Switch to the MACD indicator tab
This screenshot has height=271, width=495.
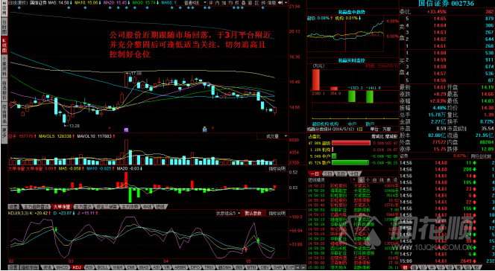pos(62,267)
